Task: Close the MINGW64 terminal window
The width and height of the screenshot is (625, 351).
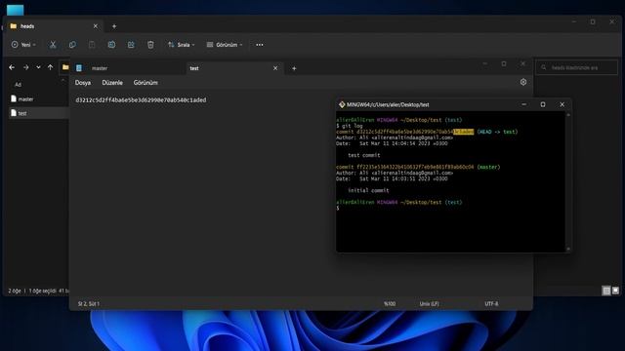Action: [x=562, y=104]
